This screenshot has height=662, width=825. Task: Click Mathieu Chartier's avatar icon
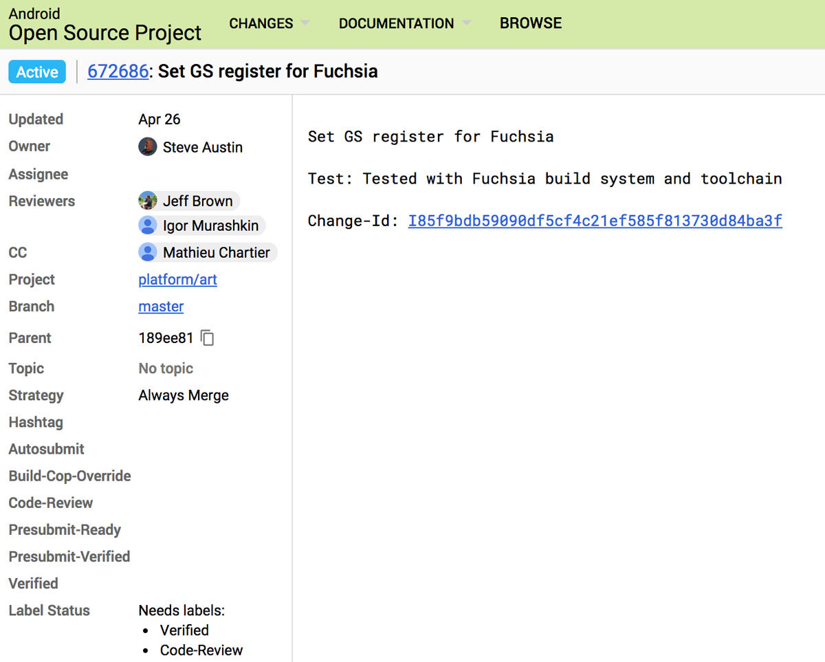tap(148, 252)
